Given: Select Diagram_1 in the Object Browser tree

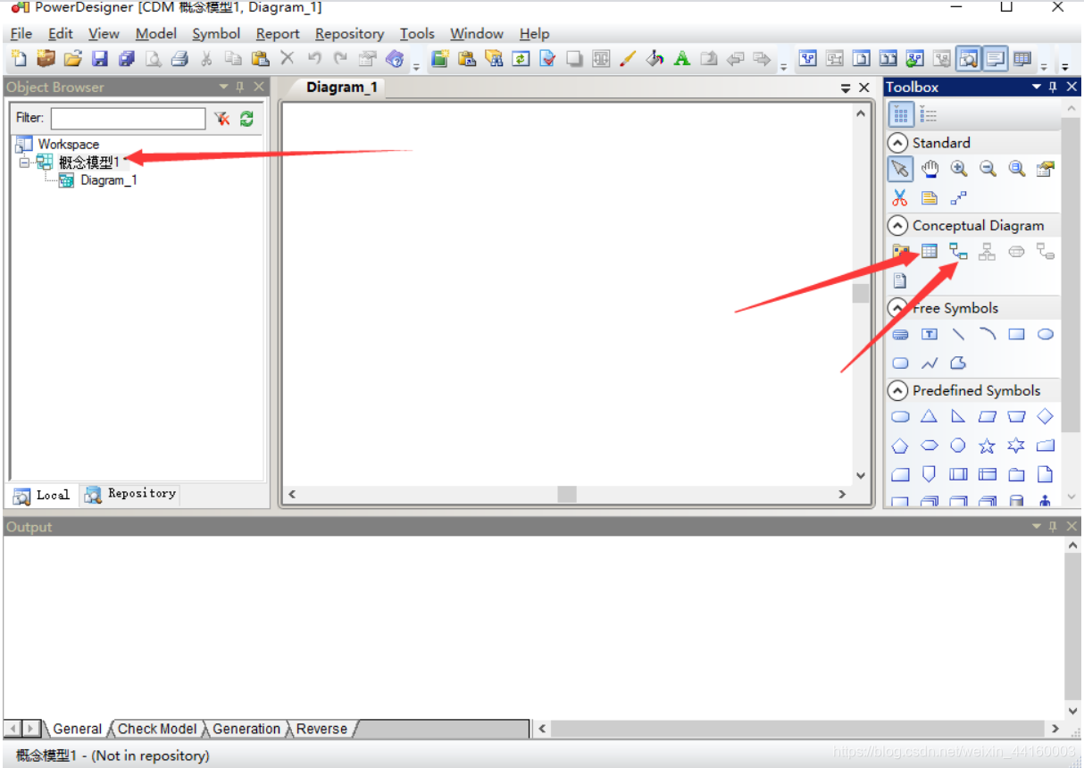Looking at the screenshot, I should coord(108,180).
